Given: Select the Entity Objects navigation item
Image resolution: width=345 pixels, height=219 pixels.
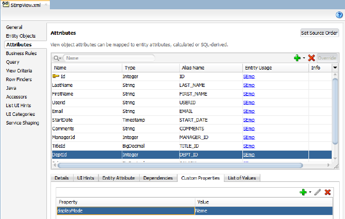Looking at the screenshot, I should (21, 36).
